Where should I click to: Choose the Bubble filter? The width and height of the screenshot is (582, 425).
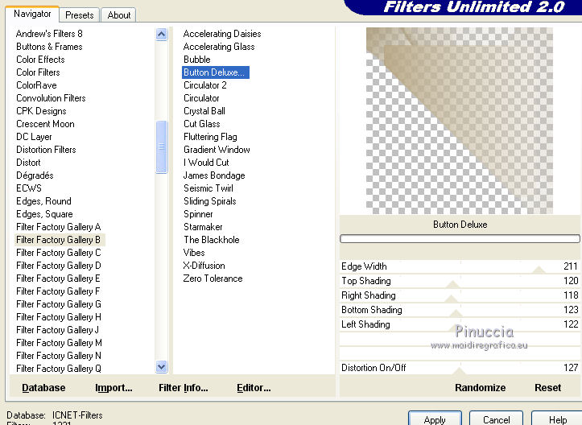tap(196, 60)
